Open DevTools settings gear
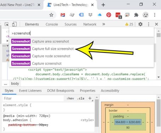Screen dimensions: 161x133 tap(140, 24)
